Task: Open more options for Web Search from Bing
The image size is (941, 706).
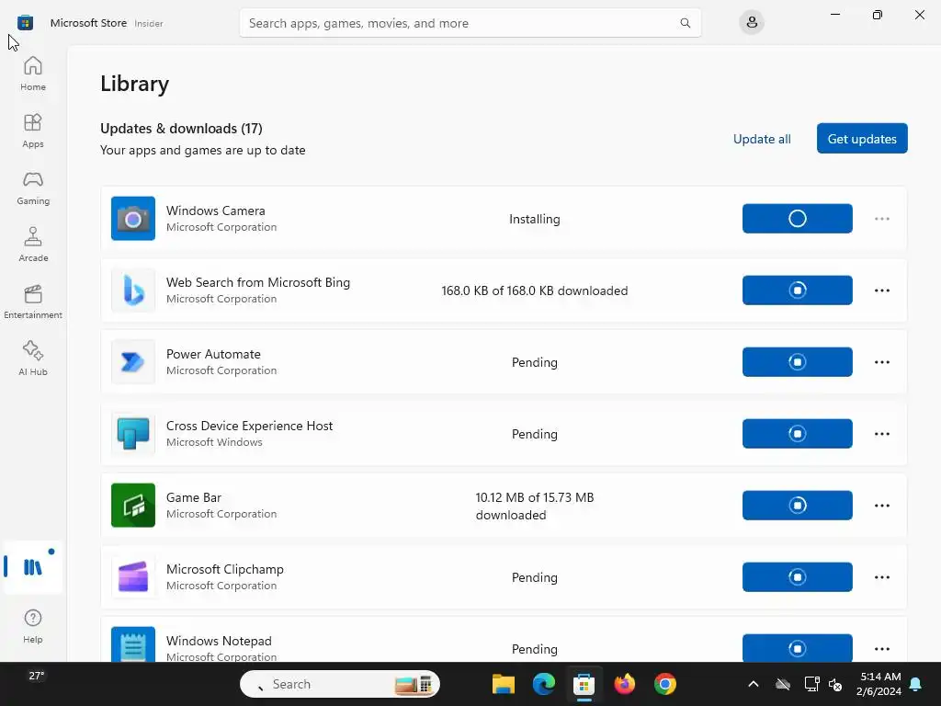Action: coord(881,290)
